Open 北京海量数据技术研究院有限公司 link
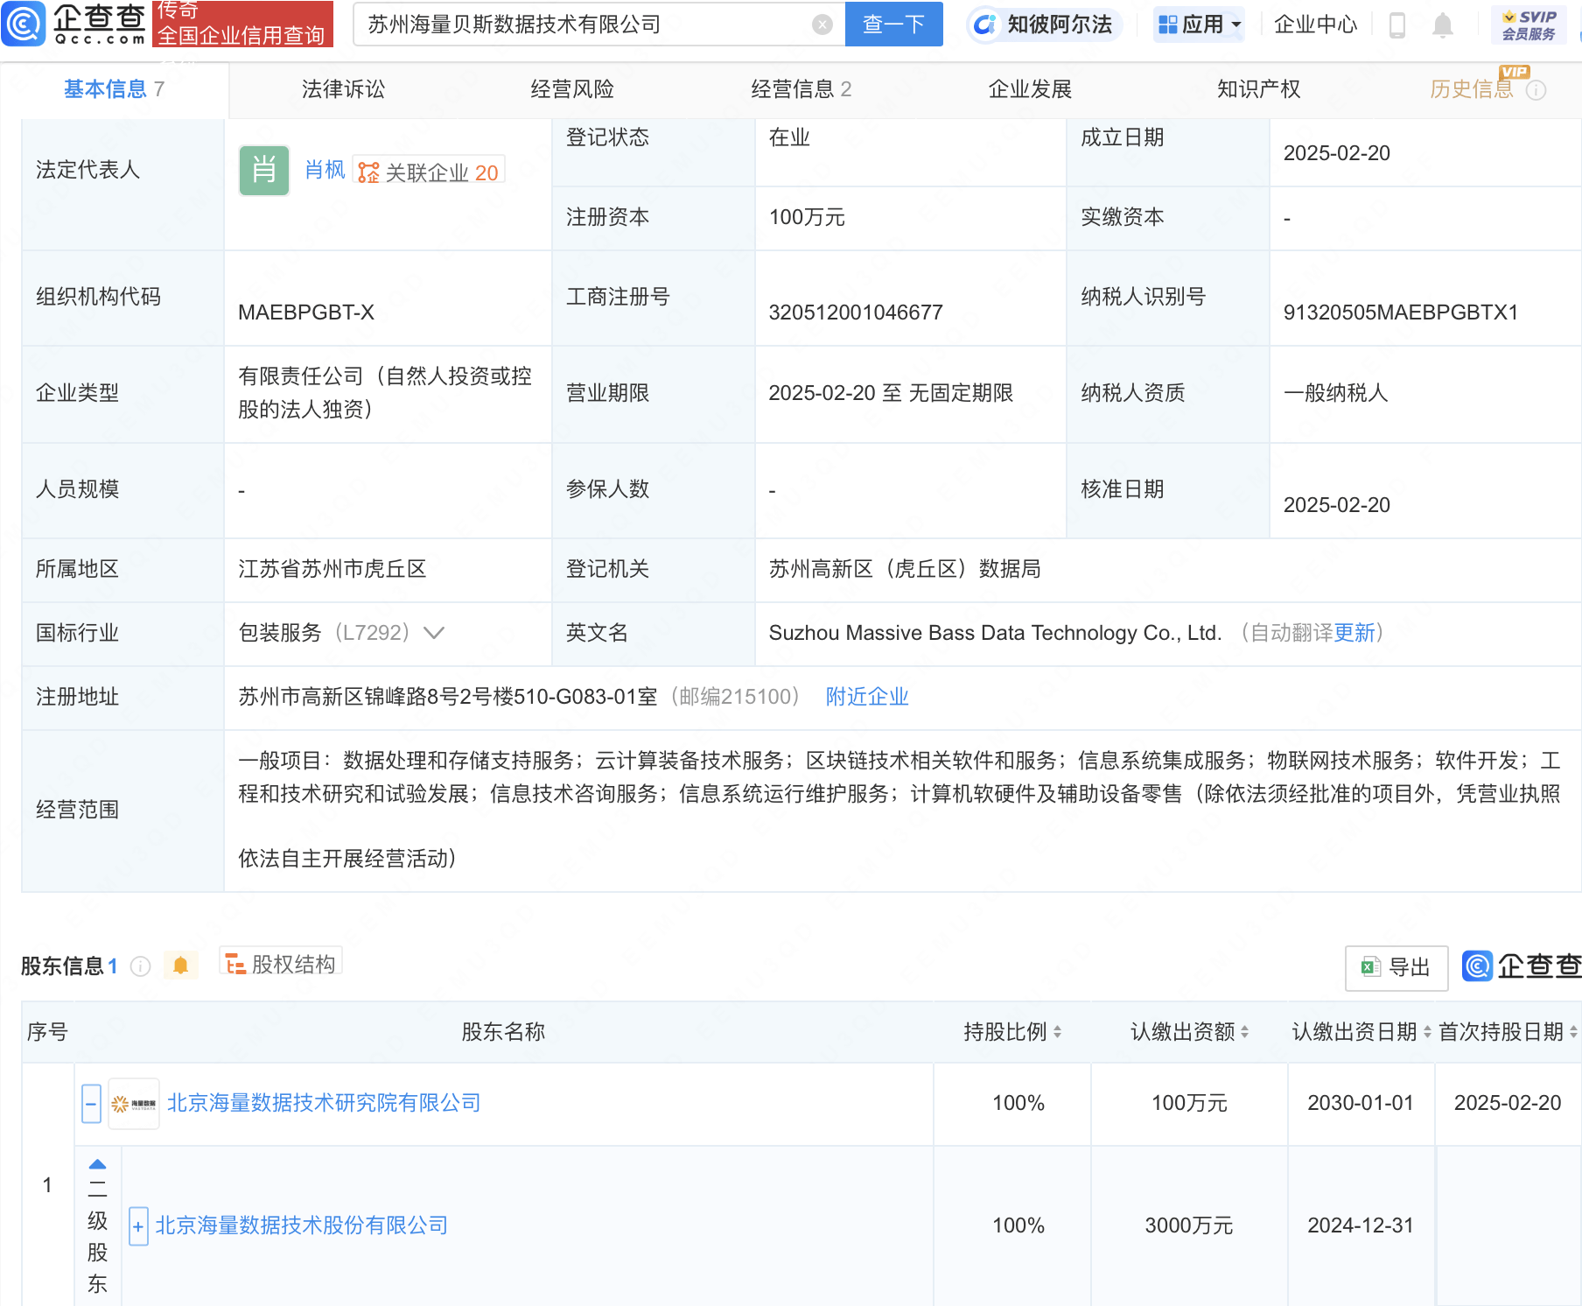Image resolution: width=1582 pixels, height=1306 pixels. (x=325, y=1103)
